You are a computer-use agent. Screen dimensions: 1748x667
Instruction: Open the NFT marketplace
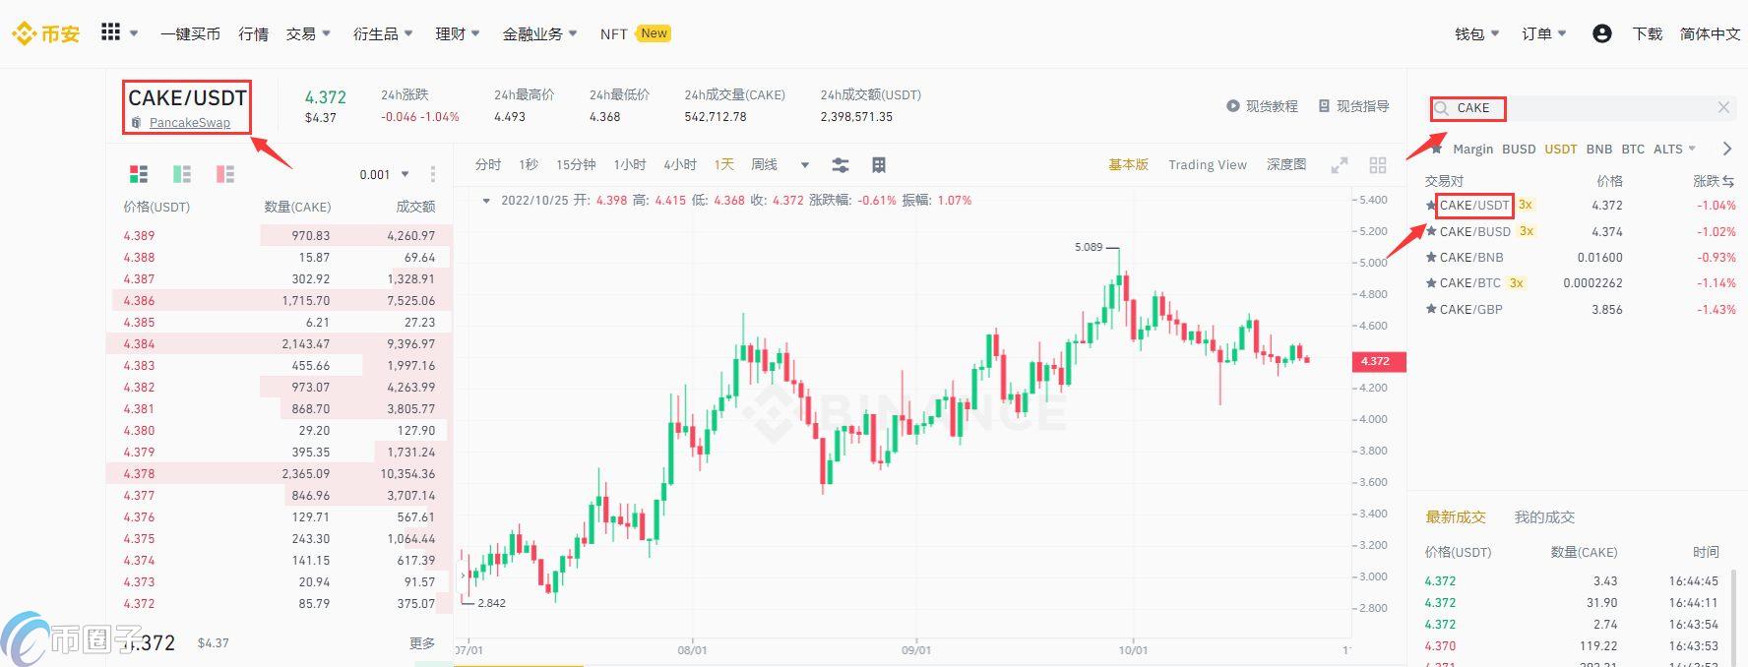click(x=613, y=33)
